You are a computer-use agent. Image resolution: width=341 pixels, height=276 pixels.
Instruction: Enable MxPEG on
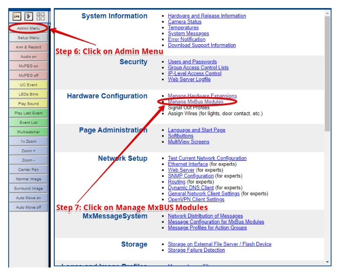pos(29,66)
